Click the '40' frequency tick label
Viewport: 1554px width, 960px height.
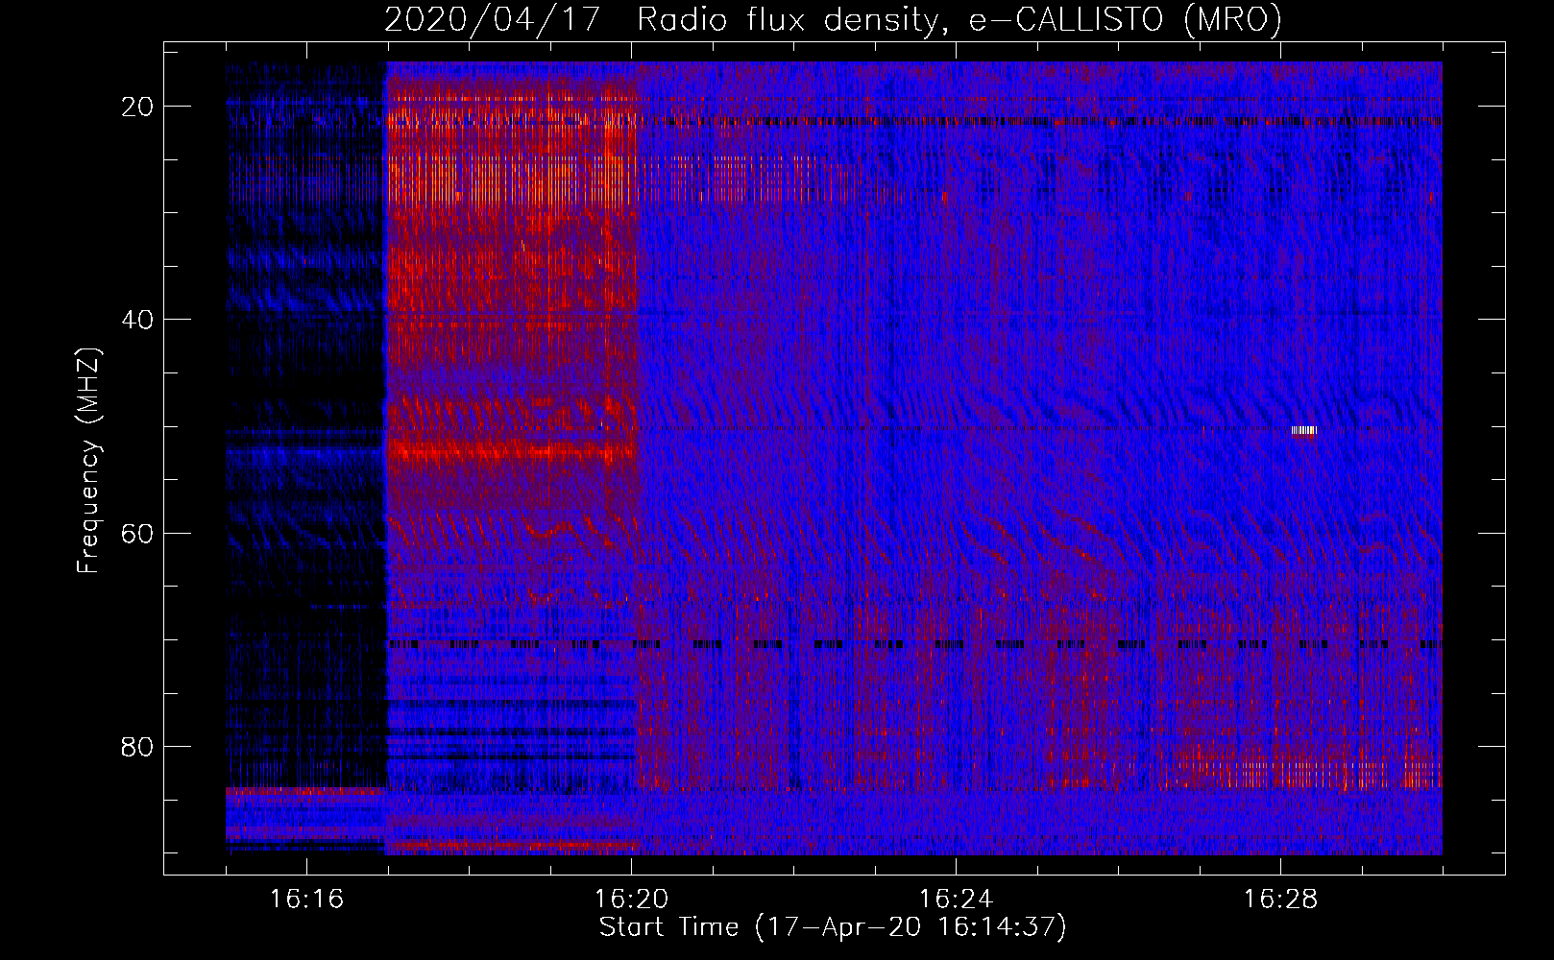click(x=137, y=320)
